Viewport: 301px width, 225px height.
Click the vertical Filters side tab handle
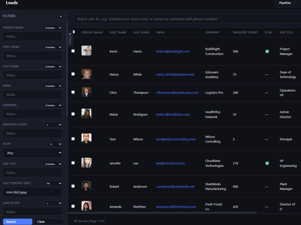pyautogui.click(x=70, y=38)
